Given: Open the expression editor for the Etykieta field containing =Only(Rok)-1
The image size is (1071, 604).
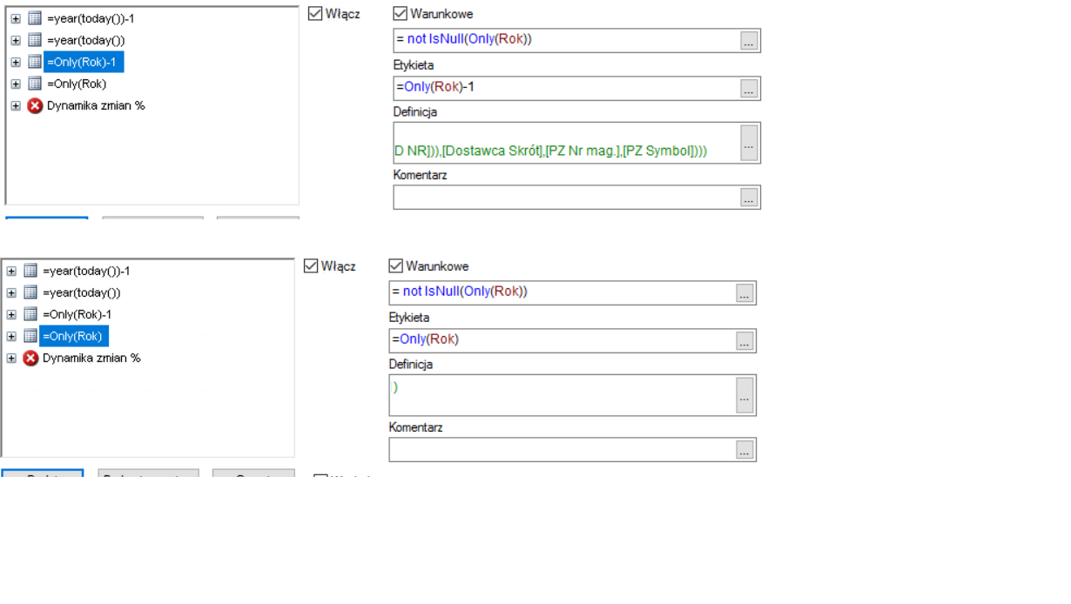Looking at the screenshot, I should click(749, 89).
